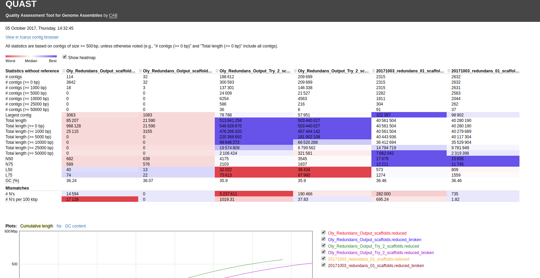Uncheck Oly_Redundans_Output_scaffolds.reduced in plot legend
This screenshot has height=278, width=540.
pos(324,233)
